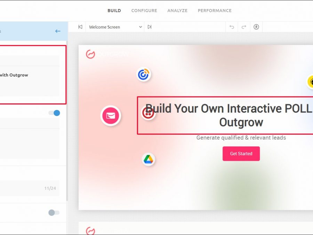
Task: Select the "Build Your Own Interactive POLL" heading
Action: pyautogui.click(x=228, y=115)
